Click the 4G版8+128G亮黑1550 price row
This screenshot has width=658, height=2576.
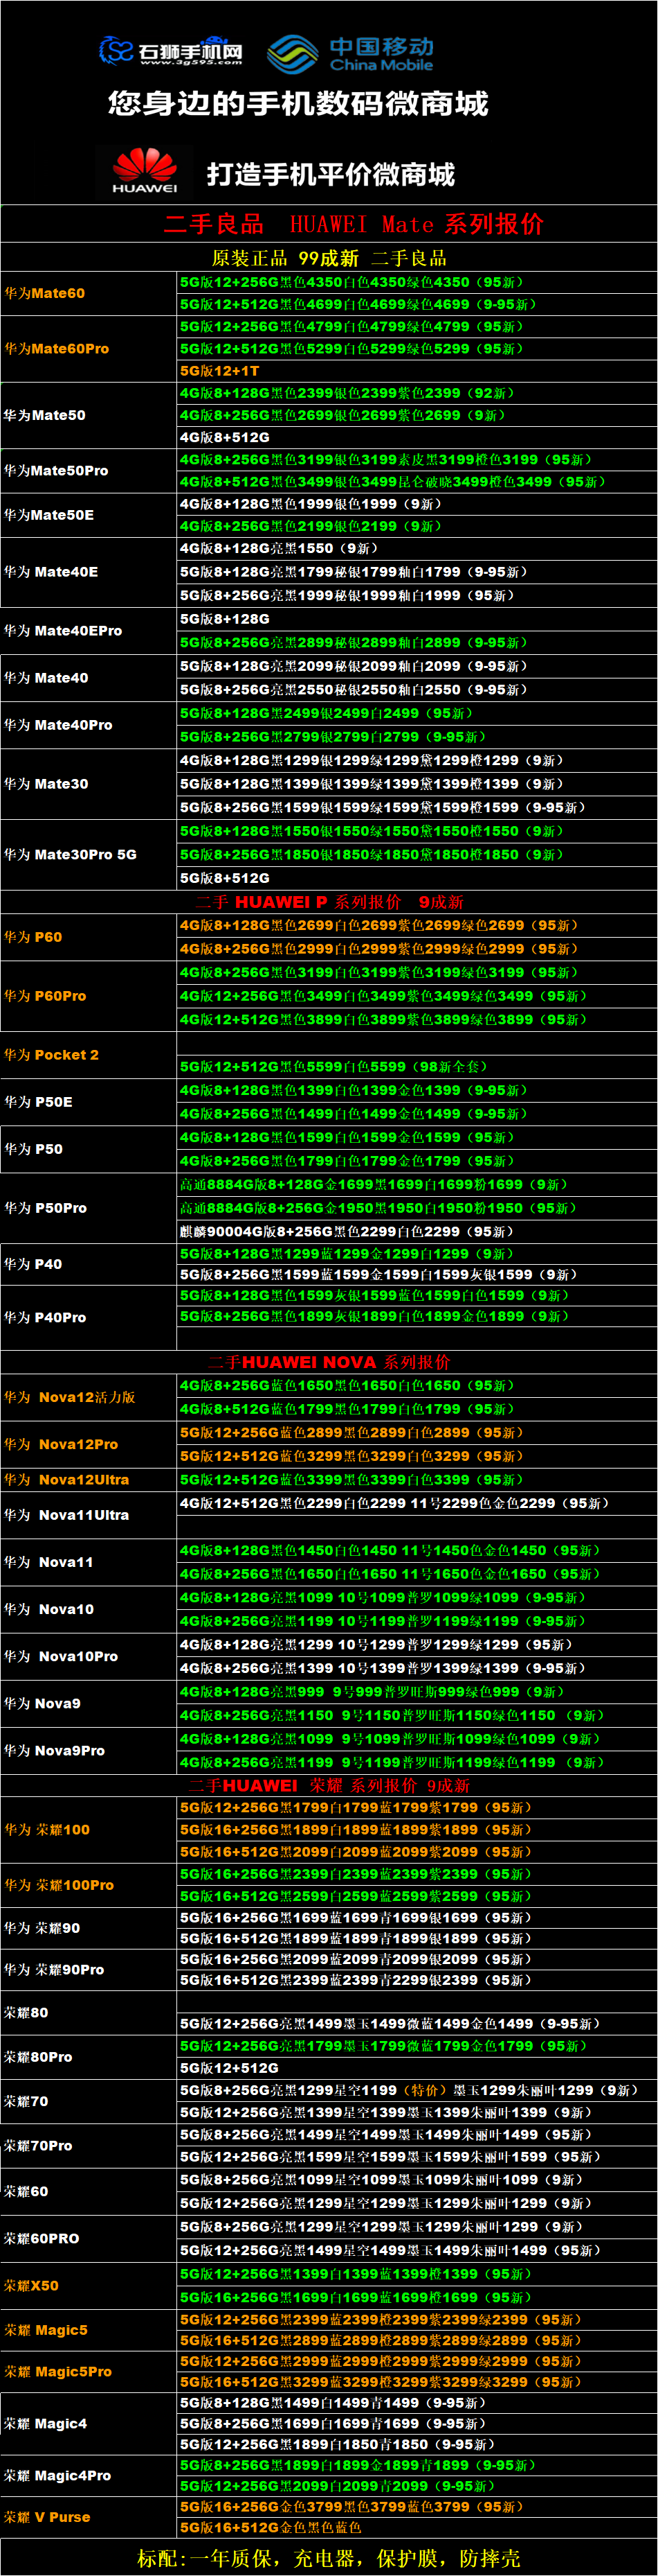(417, 549)
